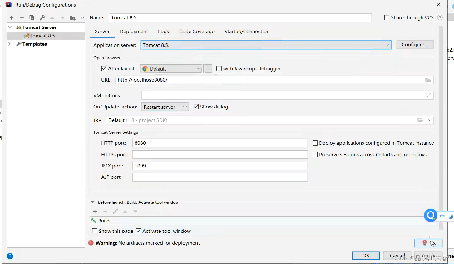Close the Run/Debug Configurations dialog
Viewport: 454px width, 264px height.
click(438, 5)
